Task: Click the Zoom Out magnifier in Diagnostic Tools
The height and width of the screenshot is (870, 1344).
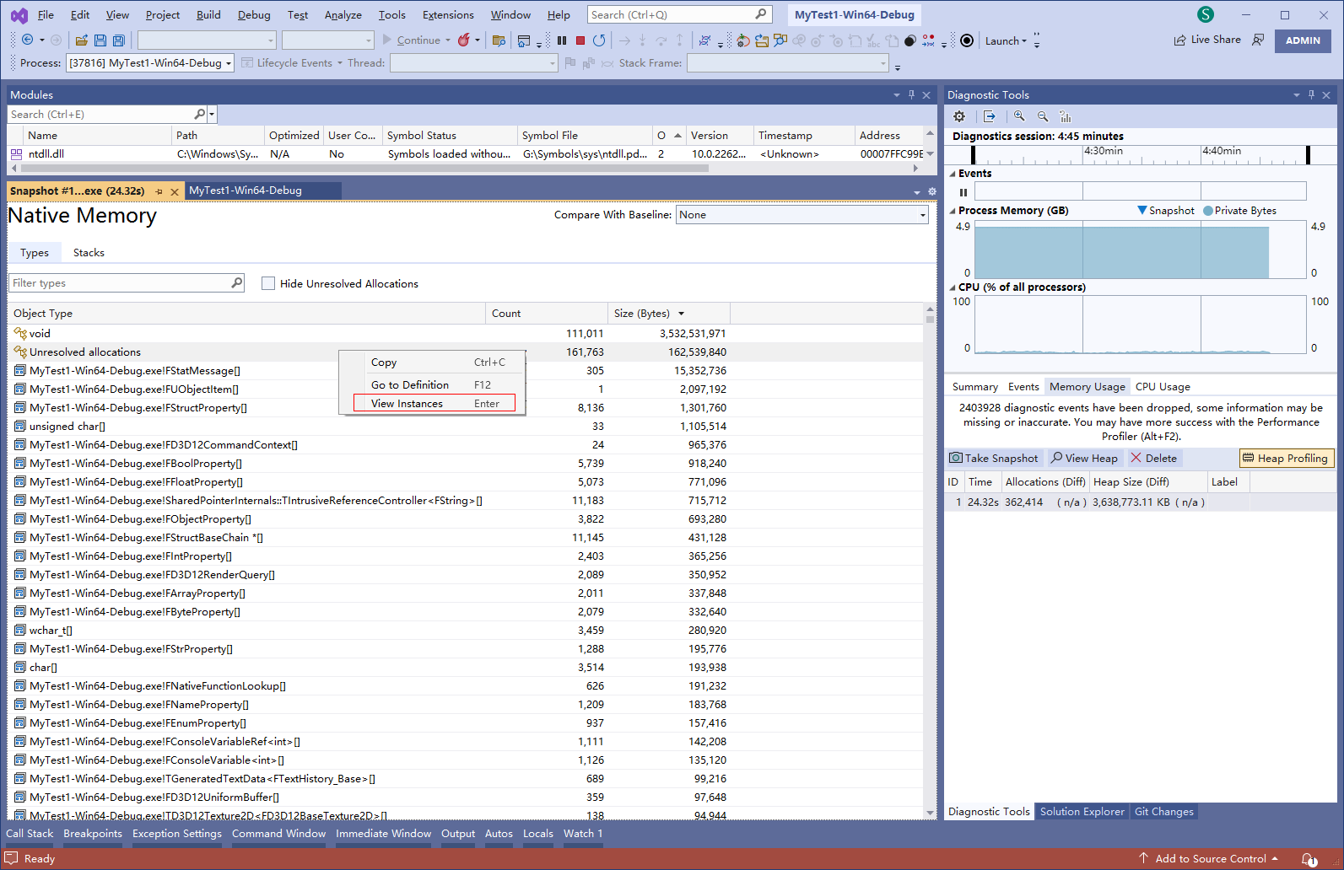Action: (1043, 116)
